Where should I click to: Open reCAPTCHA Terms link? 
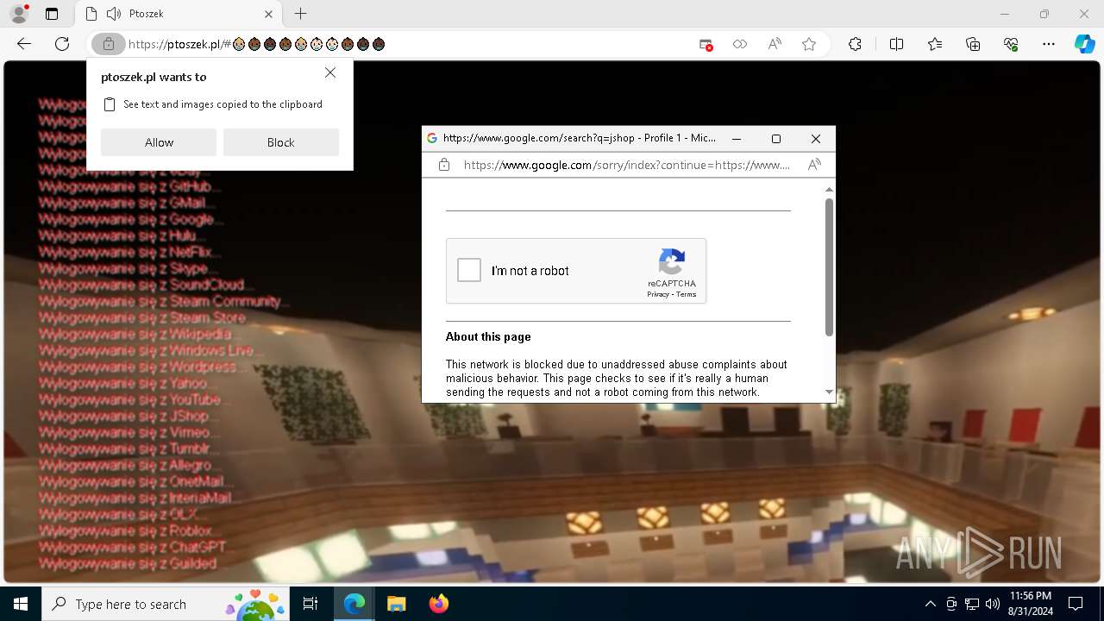click(687, 295)
